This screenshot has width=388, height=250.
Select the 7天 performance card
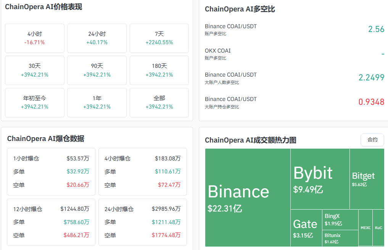coord(159,38)
